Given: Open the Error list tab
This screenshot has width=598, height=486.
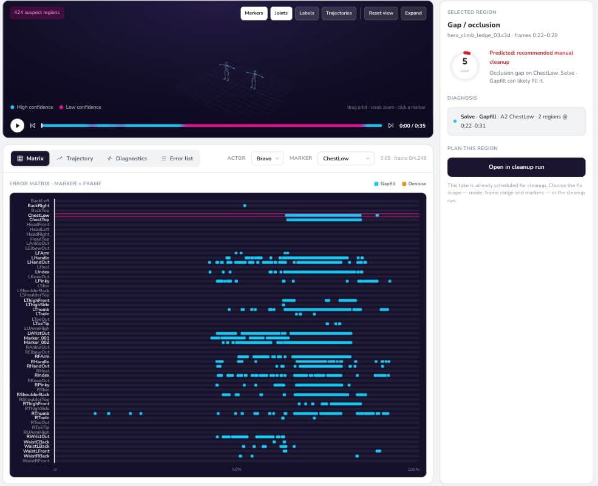Looking at the screenshot, I should 177,159.
